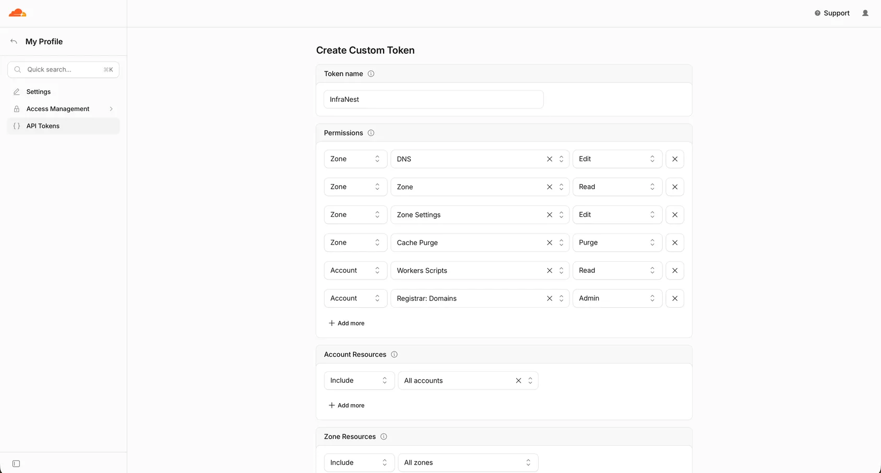Open the Purge level dropdown

[x=617, y=242]
